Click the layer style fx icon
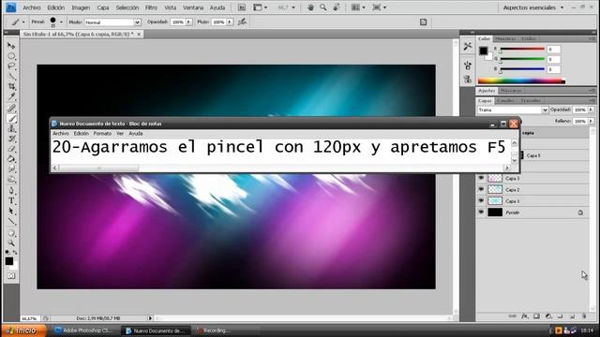 coord(525,316)
